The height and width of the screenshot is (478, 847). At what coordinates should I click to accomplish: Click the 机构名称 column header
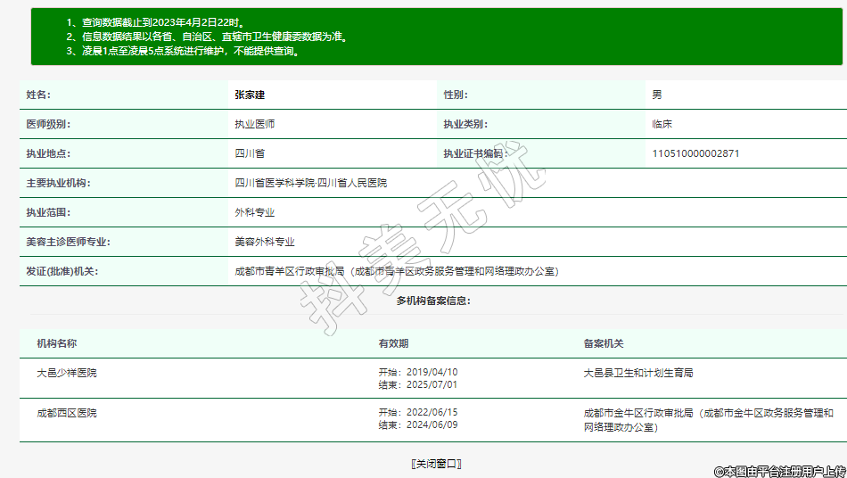pyautogui.click(x=56, y=343)
